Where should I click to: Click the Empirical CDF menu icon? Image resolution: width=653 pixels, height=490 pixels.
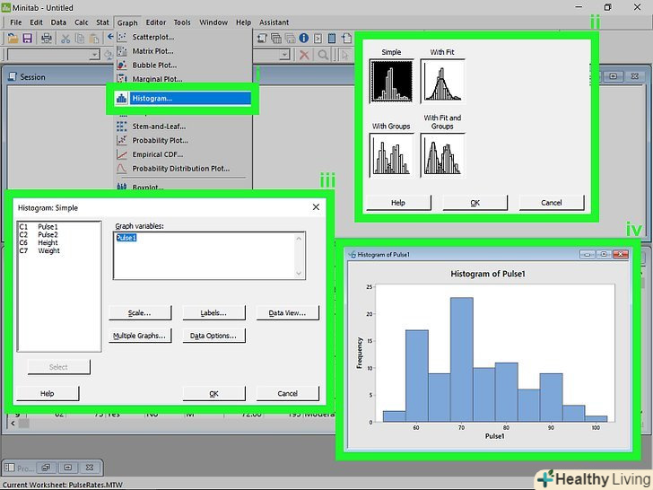coord(122,154)
